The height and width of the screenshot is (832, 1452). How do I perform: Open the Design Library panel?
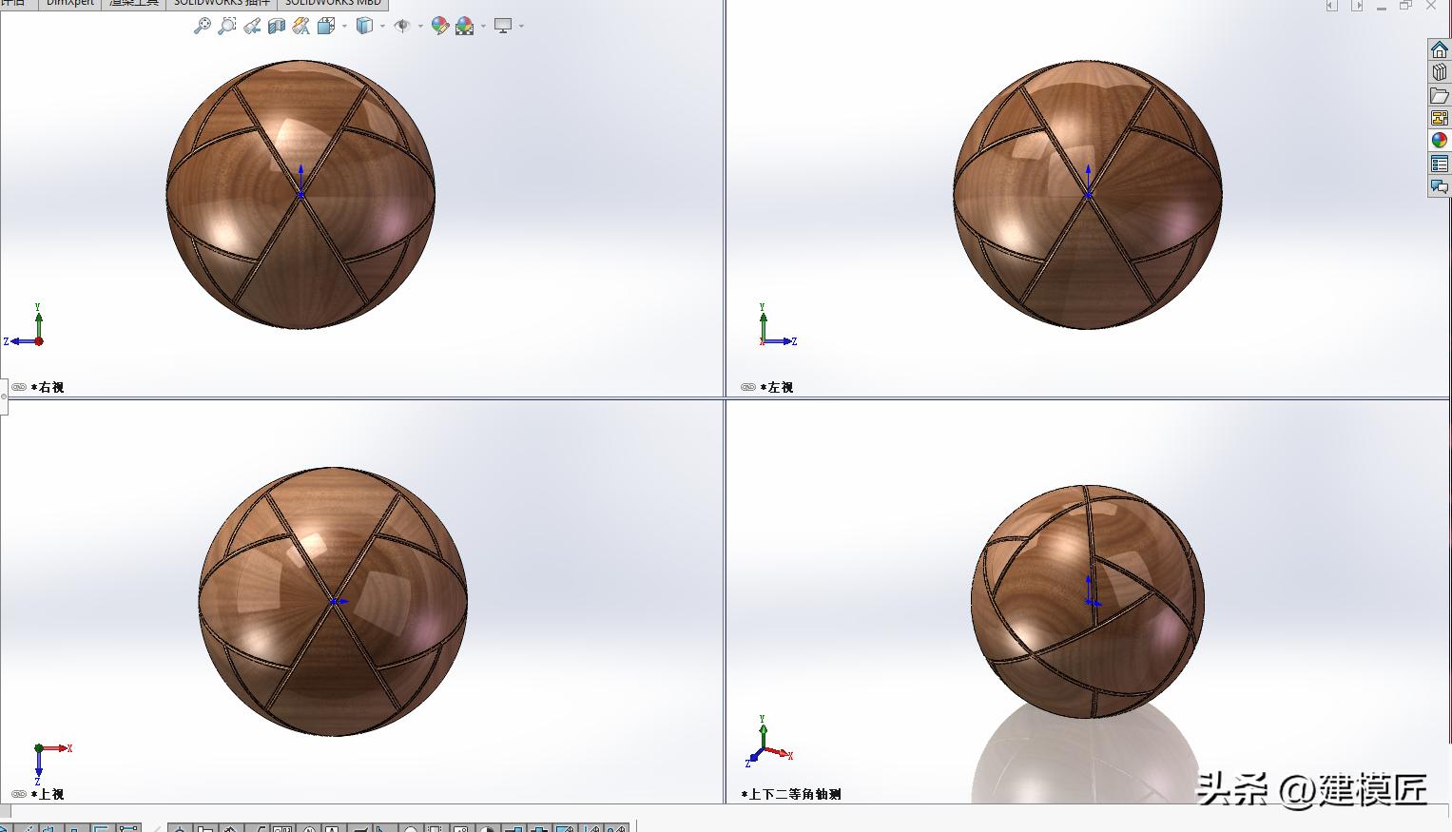[x=1439, y=72]
